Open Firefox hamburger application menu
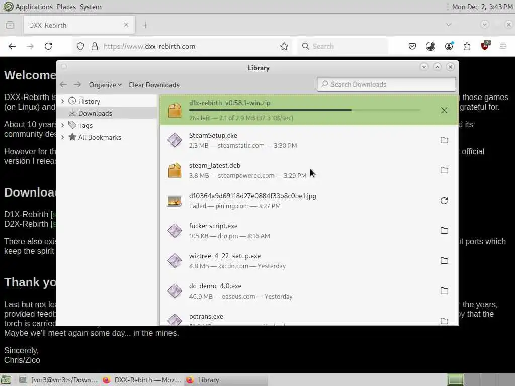The image size is (515, 386). tap(503, 46)
